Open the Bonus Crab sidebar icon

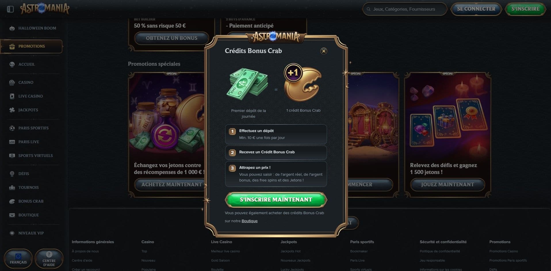(x=12, y=202)
